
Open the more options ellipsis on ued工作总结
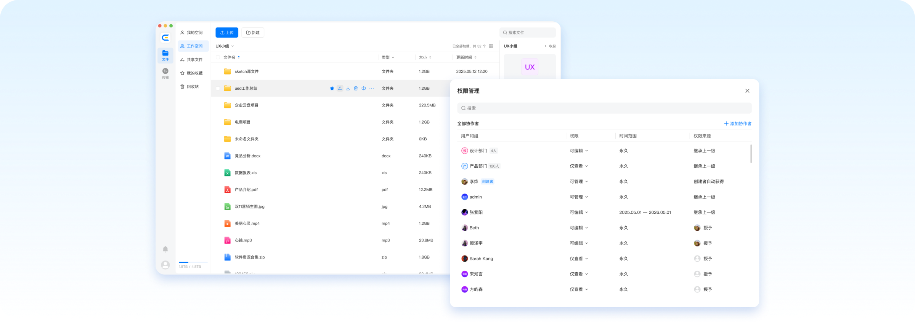click(x=372, y=88)
